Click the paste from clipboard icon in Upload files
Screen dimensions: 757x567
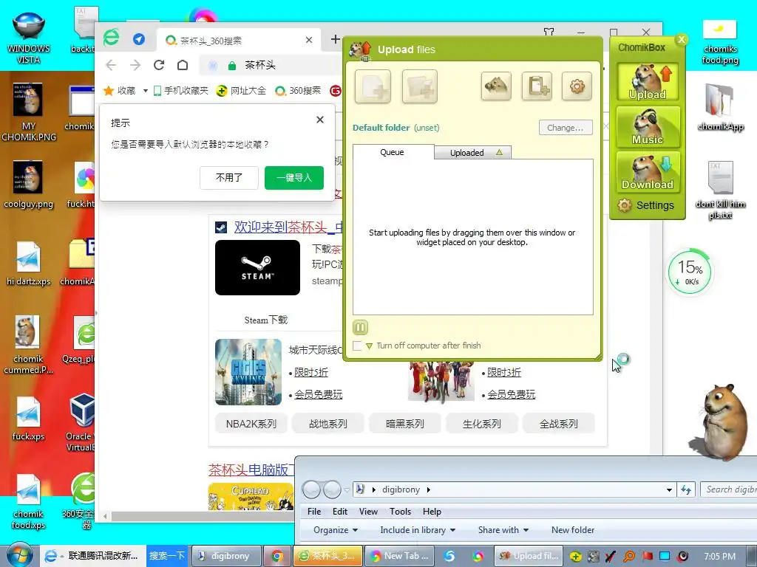click(x=537, y=87)
